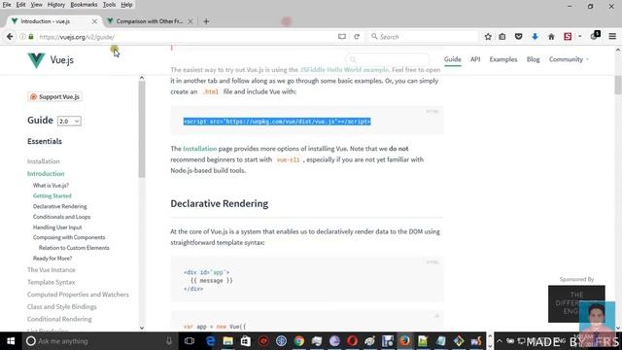The height and width of the screenshot is (350, 622).
Task: Switch to Firefox in the taskbar
Action: click(x=404, y=341)
